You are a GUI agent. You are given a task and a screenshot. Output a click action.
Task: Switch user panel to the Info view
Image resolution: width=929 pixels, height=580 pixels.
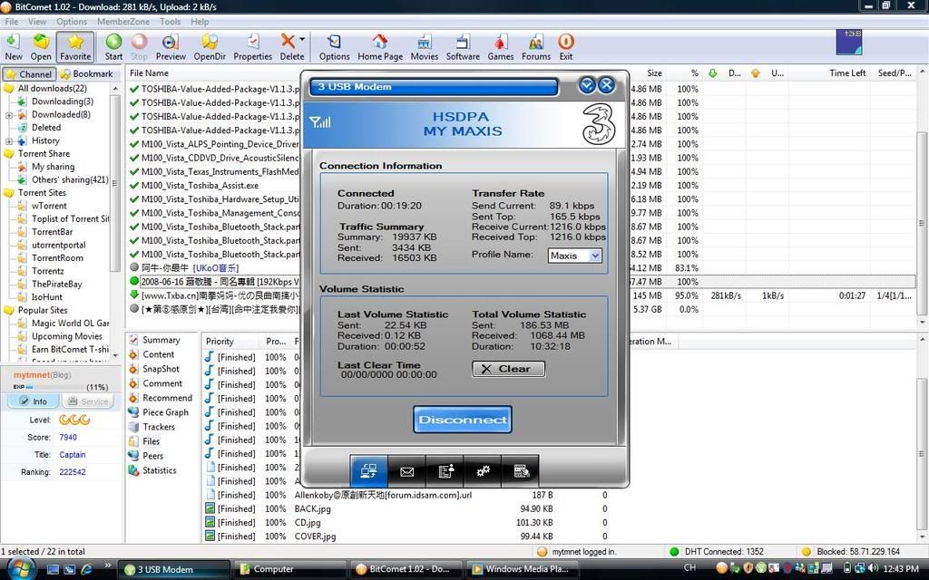pos(34,401)
